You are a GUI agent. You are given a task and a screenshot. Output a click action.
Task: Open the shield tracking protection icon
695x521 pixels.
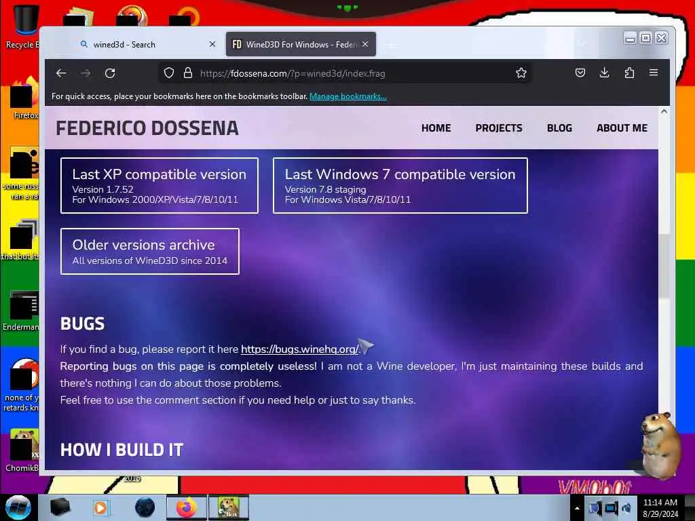[169, 73]
